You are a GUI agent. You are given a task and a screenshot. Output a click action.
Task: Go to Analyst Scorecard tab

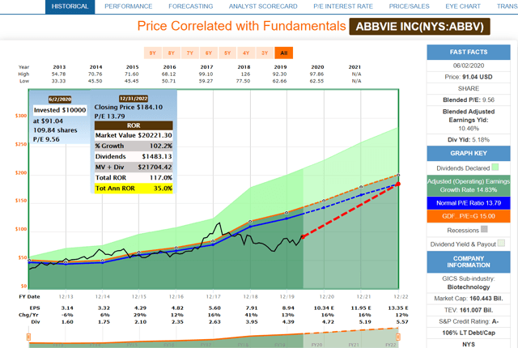(263, 6)
